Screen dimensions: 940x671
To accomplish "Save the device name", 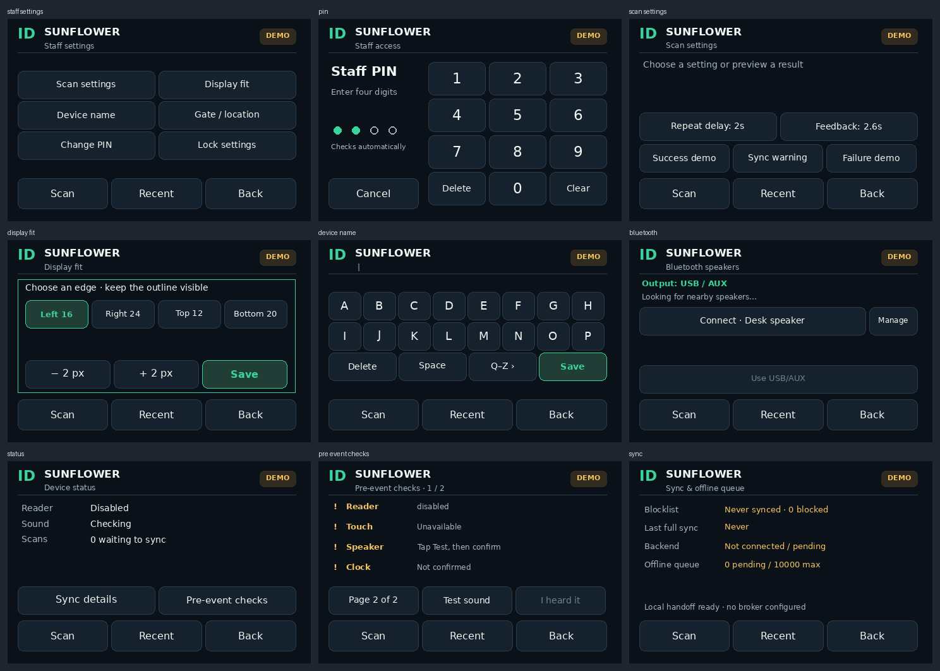I will click(x=572, y=366).
